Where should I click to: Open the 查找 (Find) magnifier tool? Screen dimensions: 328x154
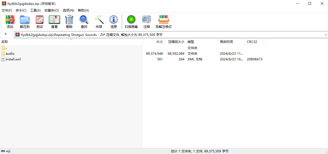(x=84, y=22)
